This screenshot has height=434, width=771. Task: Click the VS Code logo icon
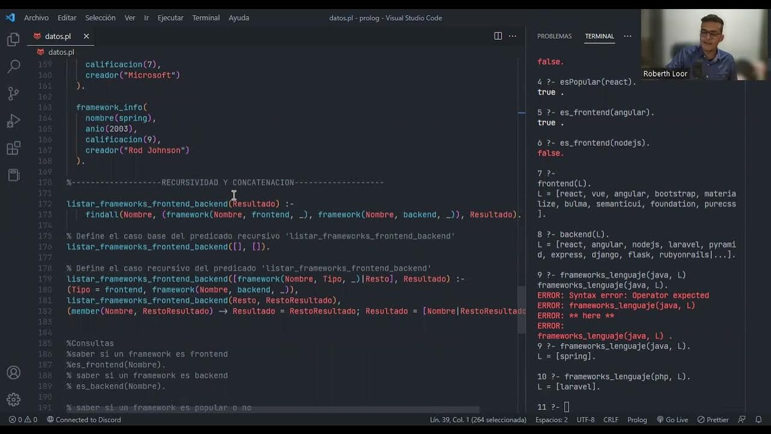tap(10, 17)
